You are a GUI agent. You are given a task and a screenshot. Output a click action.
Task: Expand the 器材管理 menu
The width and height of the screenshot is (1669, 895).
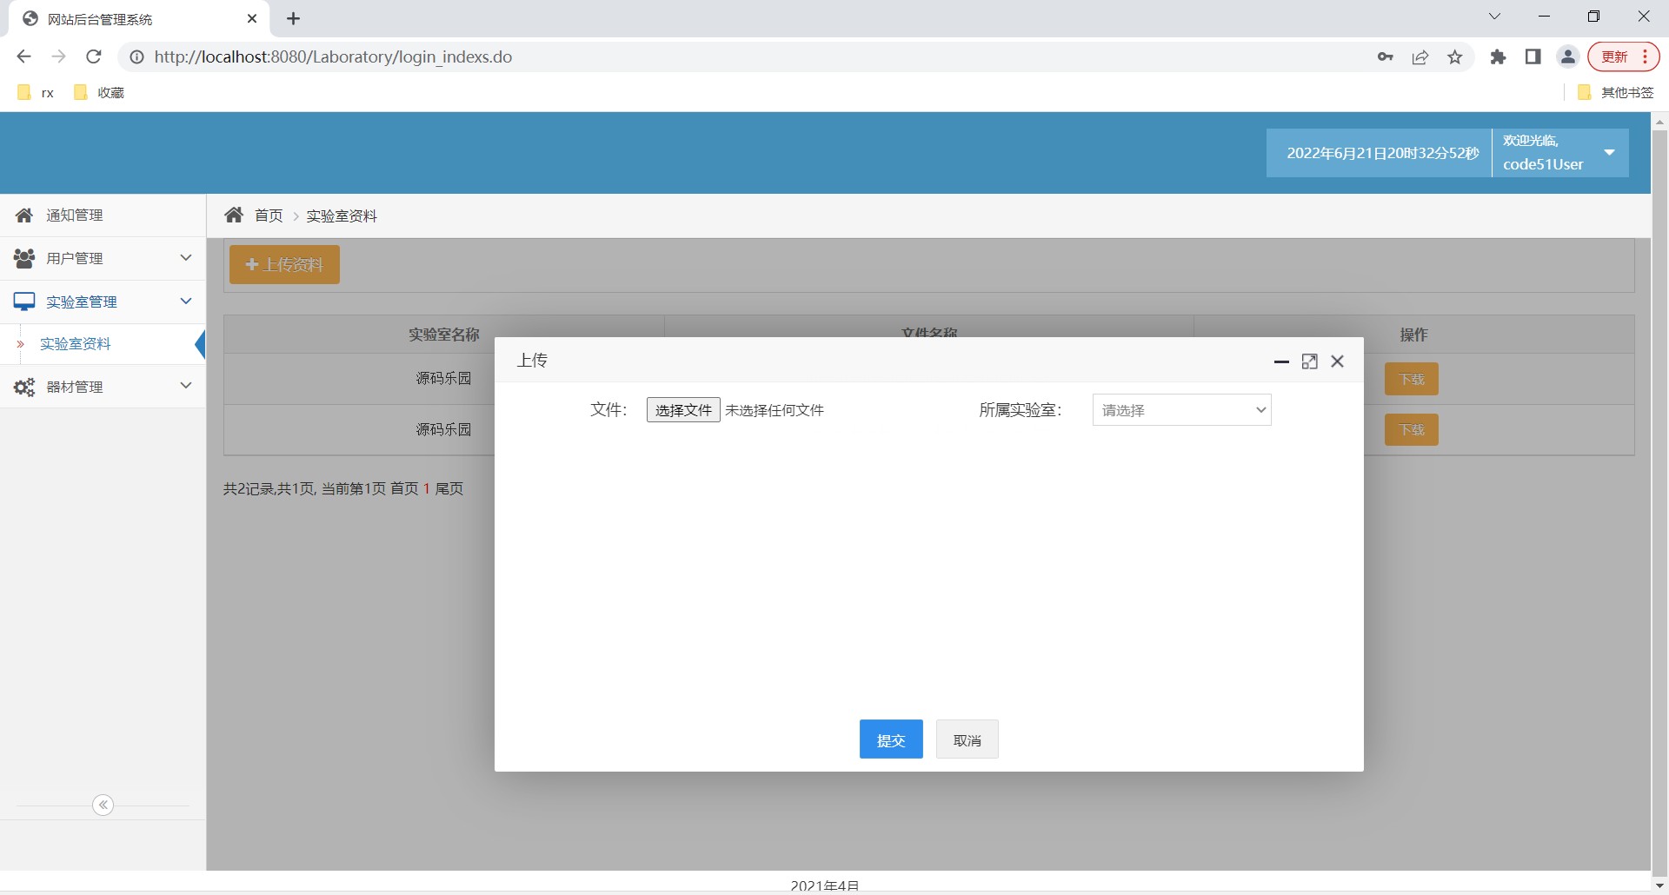103,387
